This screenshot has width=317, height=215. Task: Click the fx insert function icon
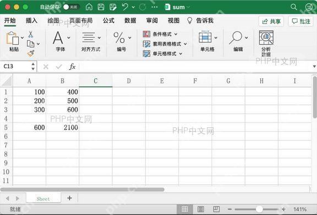pos(72,67)
